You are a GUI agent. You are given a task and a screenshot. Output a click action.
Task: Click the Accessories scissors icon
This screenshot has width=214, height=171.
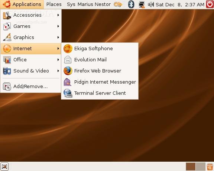point(7,15)
